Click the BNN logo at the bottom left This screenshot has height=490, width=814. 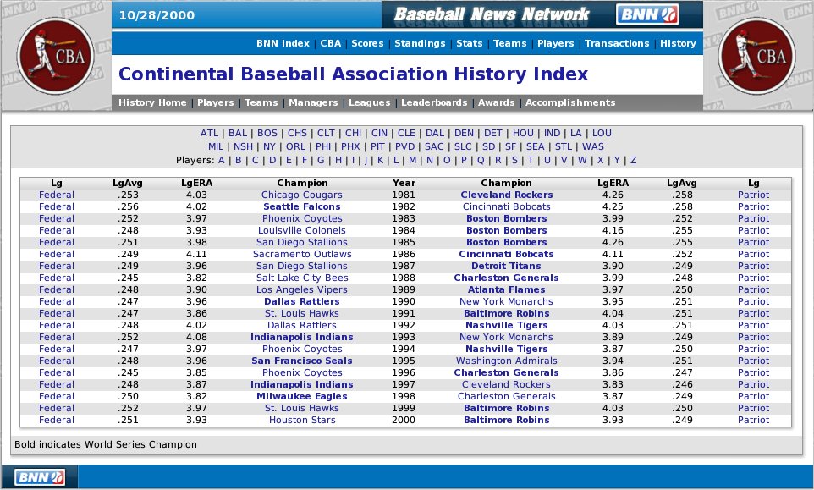click(x=40, y=476)
